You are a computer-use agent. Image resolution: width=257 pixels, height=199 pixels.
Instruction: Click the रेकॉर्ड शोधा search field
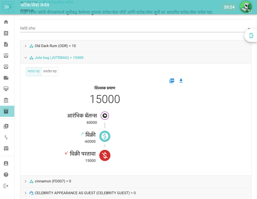130,28
